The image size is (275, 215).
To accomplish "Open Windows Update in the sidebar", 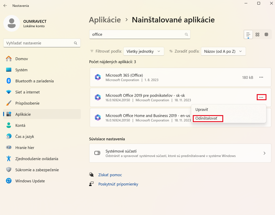I will click(42, 181).
